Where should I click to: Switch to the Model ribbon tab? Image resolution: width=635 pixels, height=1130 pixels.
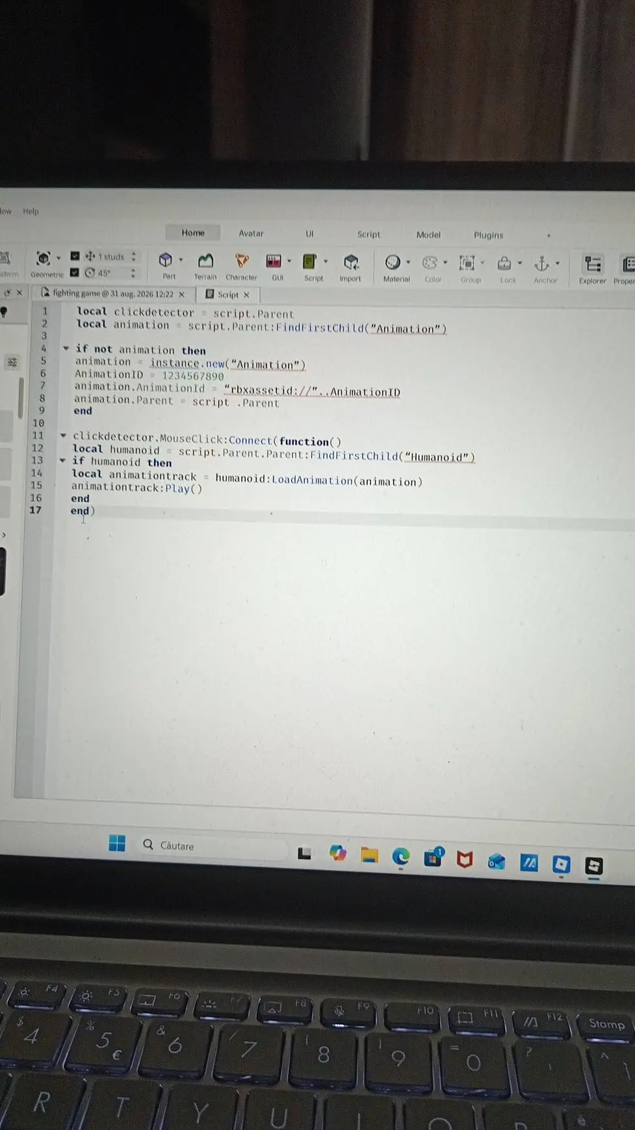(x=428, y=235)
